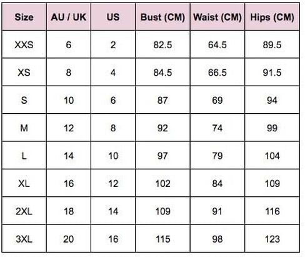Select hips value 94 cell
The width and height of the screenshot is (305, 257).
(272, 100)
